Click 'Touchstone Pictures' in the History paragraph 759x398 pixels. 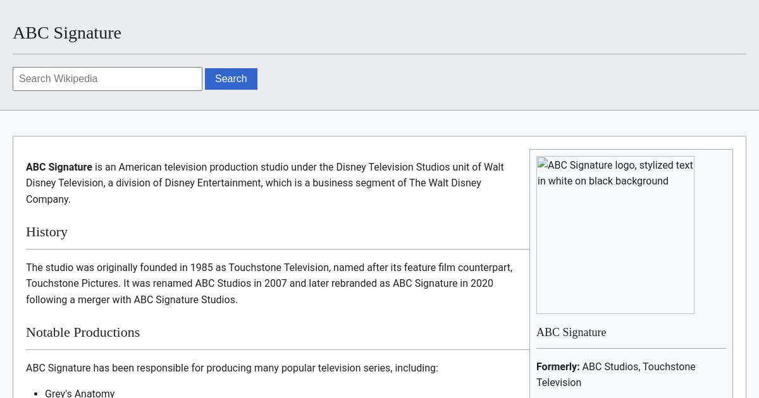click(x=71, y=284)
